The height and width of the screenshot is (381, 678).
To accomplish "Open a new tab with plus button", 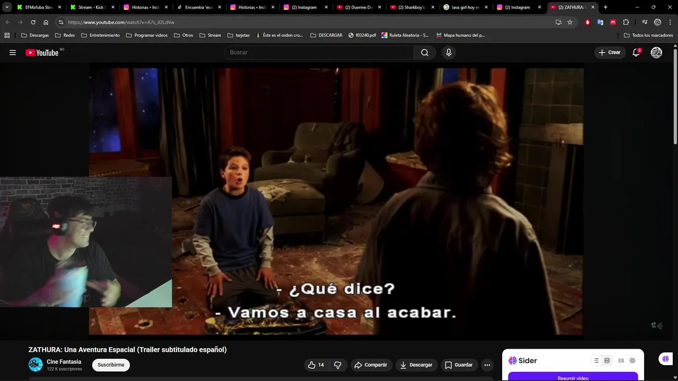I will [x=605, y=7].
